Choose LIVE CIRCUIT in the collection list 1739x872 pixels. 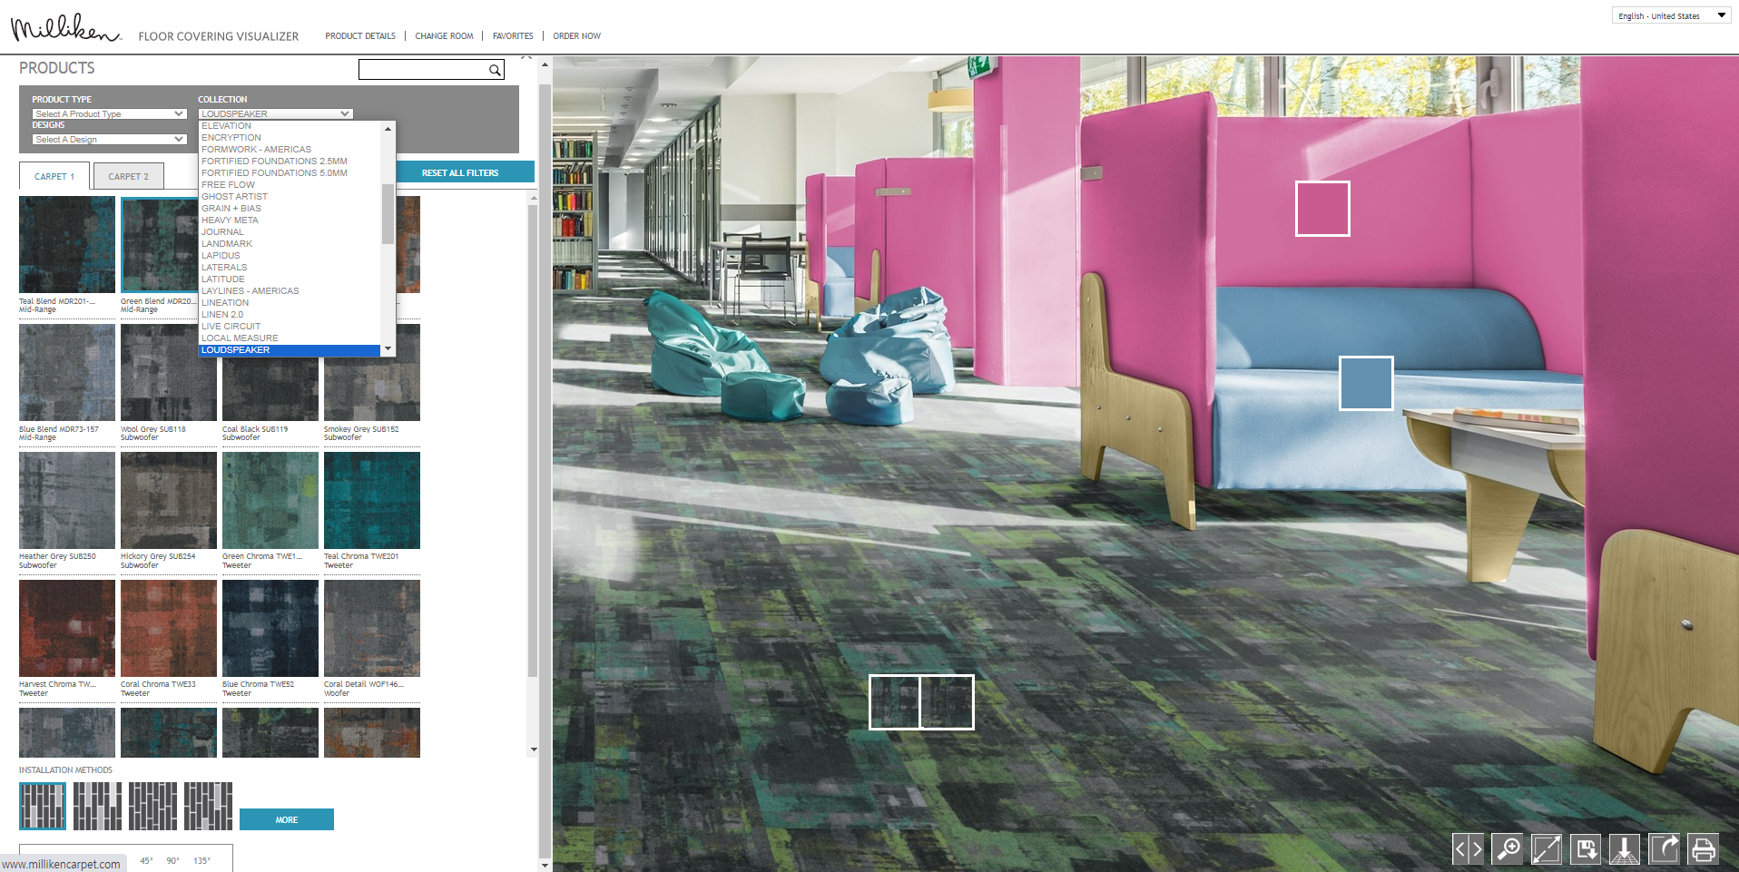tap(290, 327)
